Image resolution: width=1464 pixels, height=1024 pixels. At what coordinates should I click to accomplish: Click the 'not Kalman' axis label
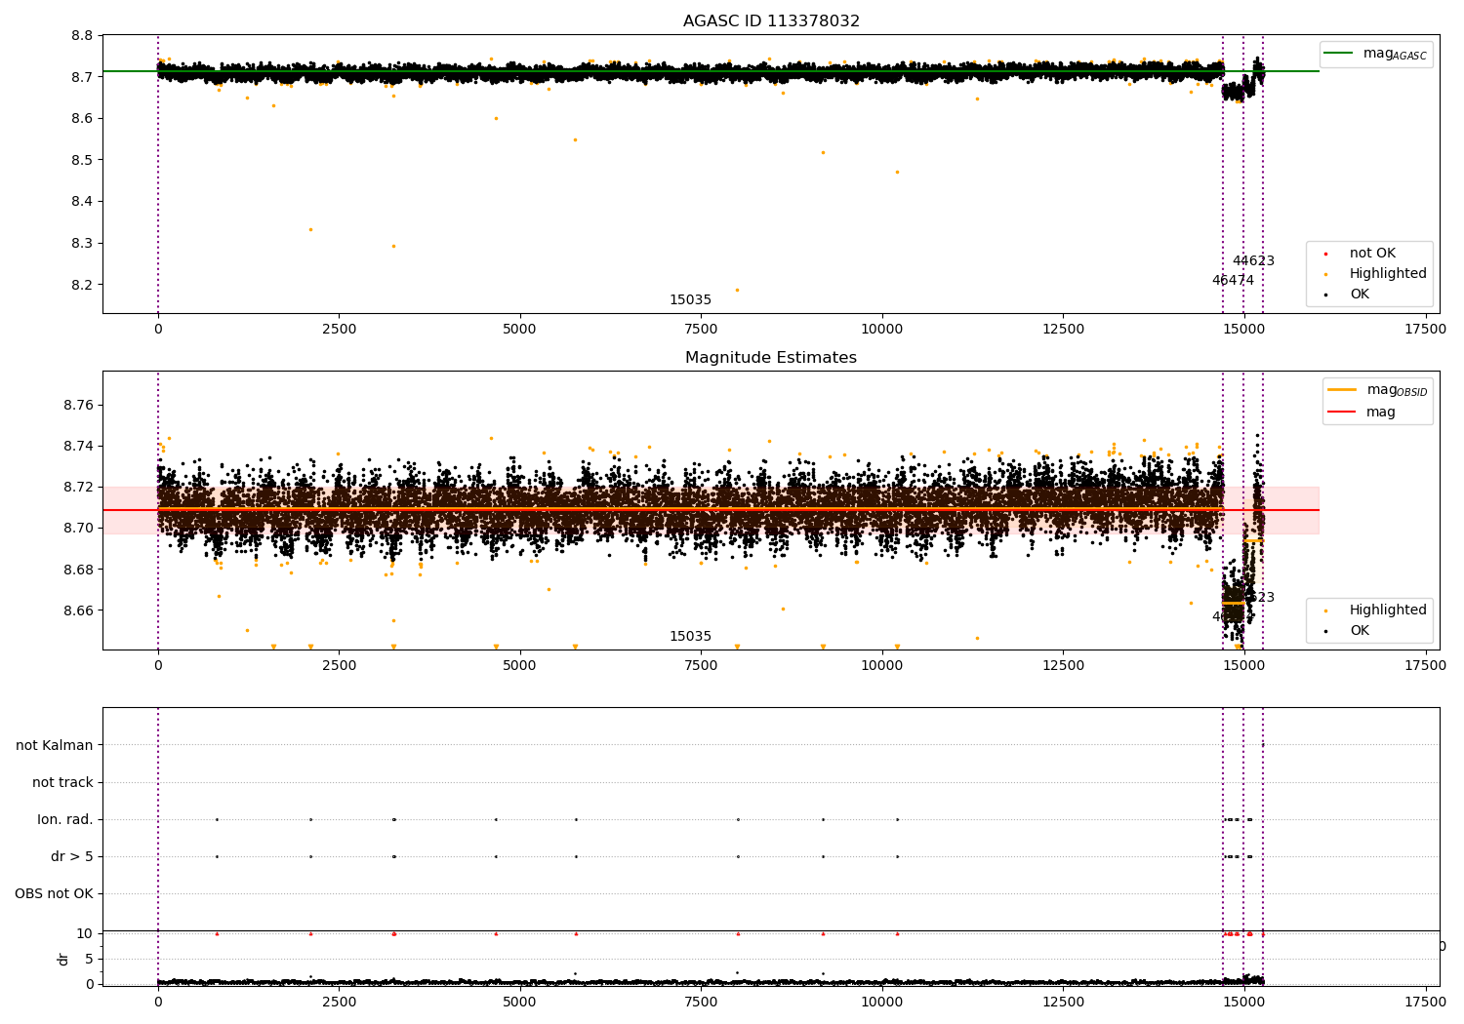click(x=55, y=746)
